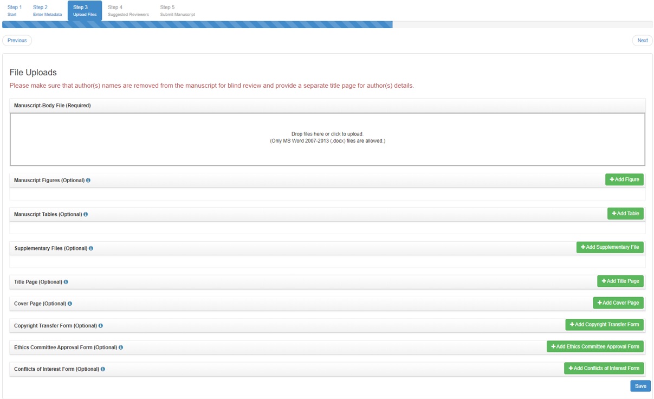Switch to Step 2 Enter Metadata tab

(47, 10)
